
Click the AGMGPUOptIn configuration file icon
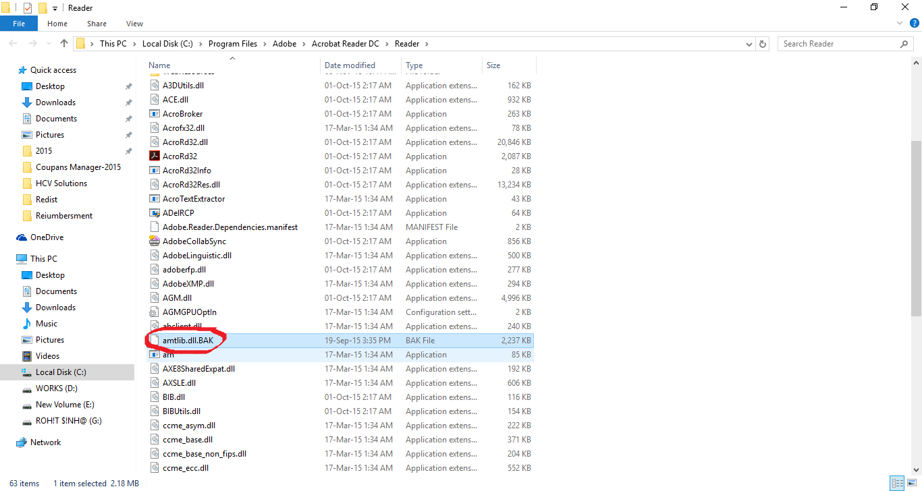tap(155, 312)
